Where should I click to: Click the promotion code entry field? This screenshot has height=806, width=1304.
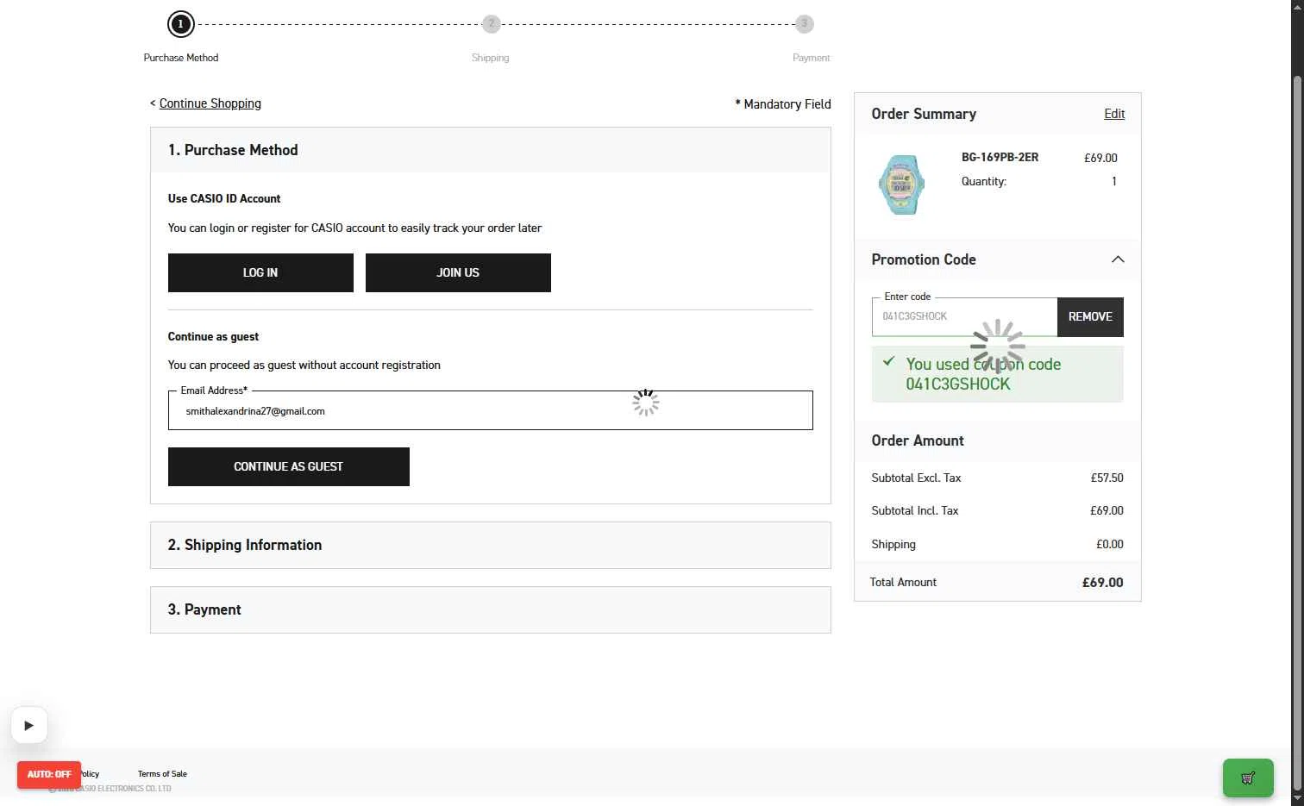[x=964, y=316]
